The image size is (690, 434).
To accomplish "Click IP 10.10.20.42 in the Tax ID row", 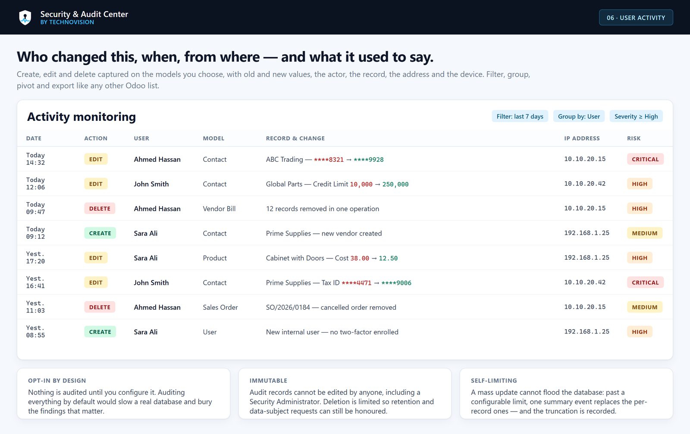I will (x=585, y=282).
